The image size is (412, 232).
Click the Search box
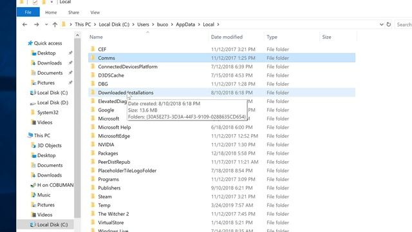(x=404, y=24)
